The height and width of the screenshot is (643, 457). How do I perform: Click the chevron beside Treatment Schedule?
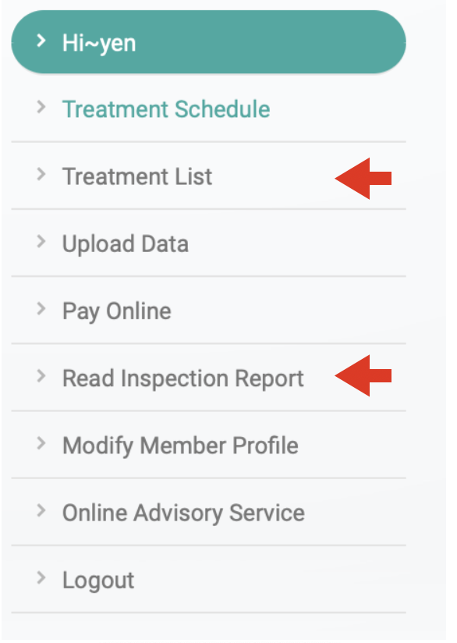41,107
